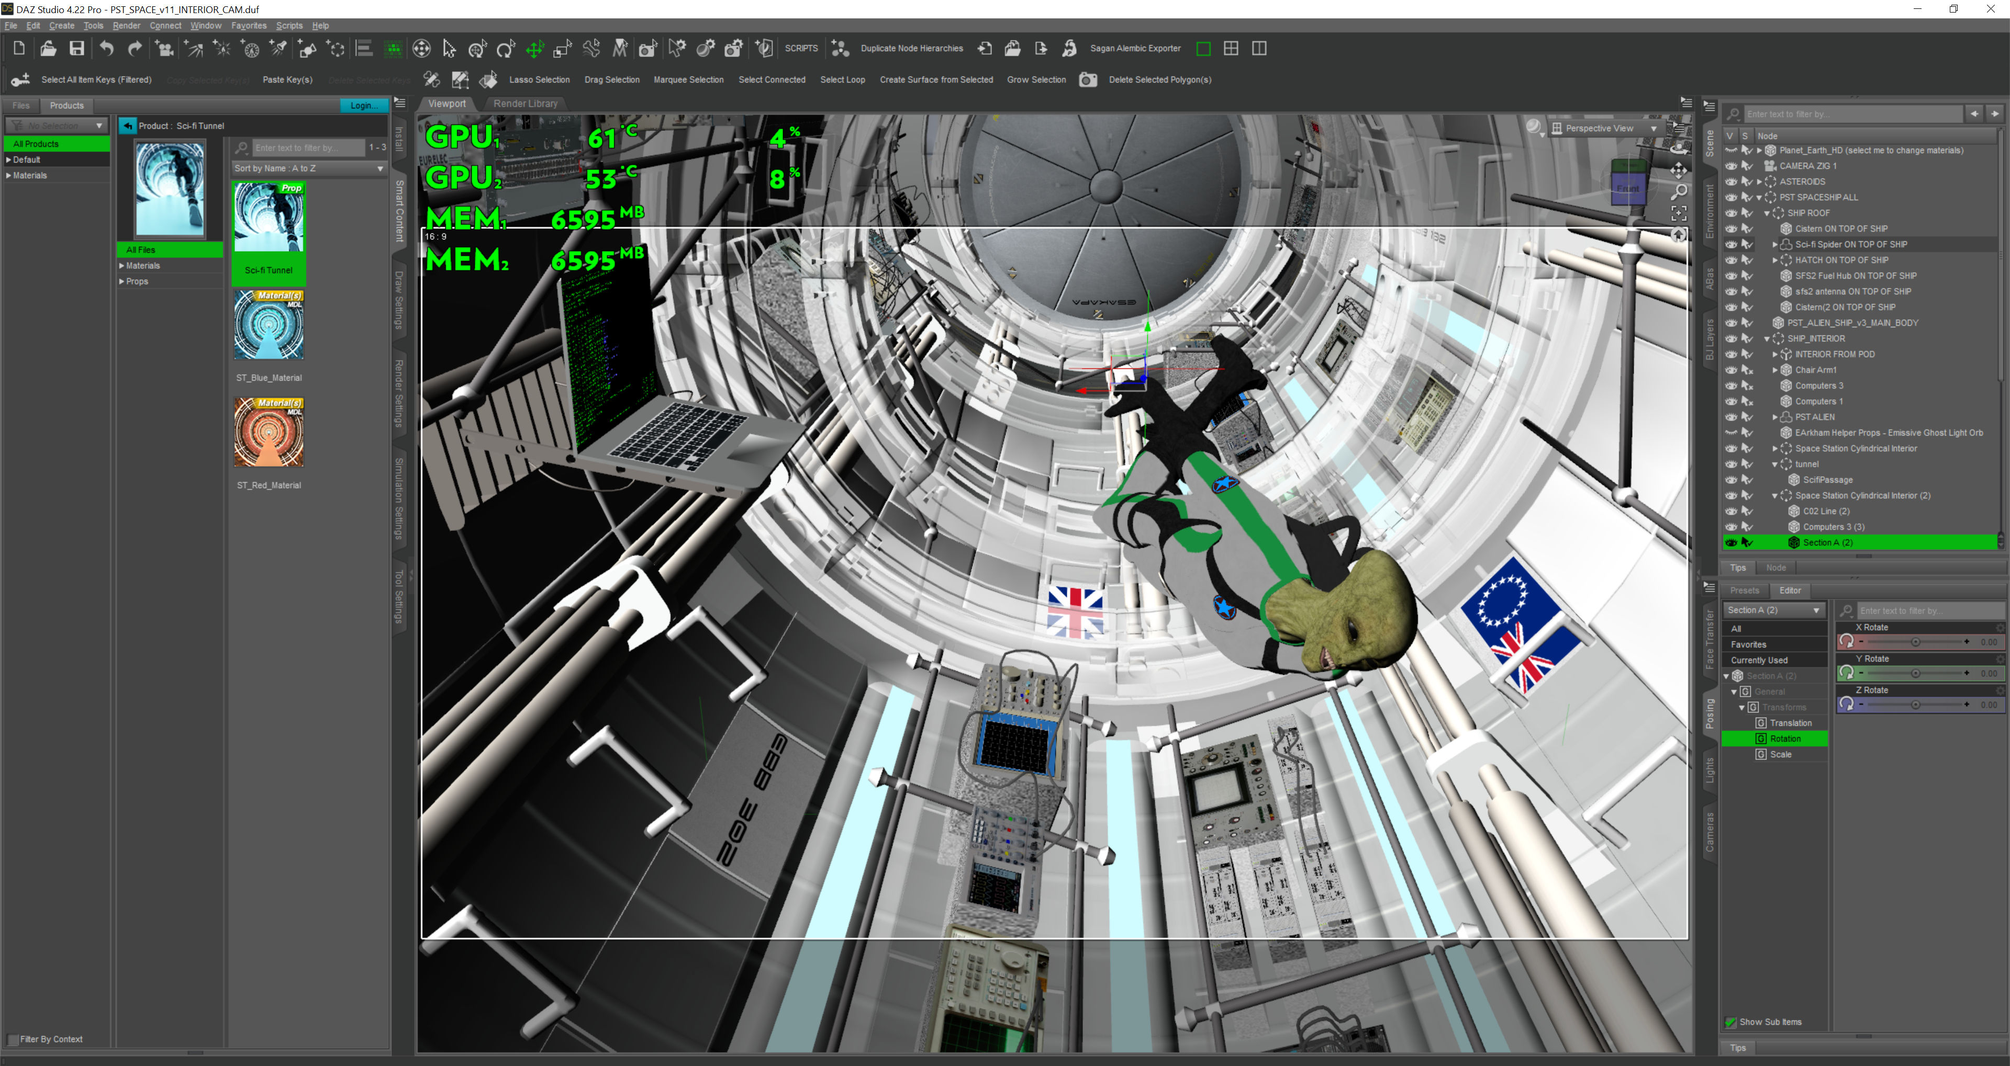Open the Render menu

(x=126, y=25)
